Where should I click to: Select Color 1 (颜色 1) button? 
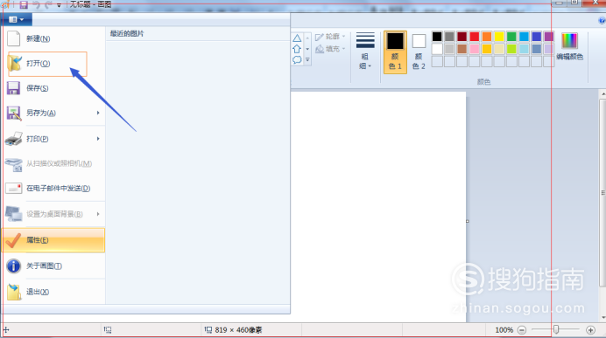395,52
